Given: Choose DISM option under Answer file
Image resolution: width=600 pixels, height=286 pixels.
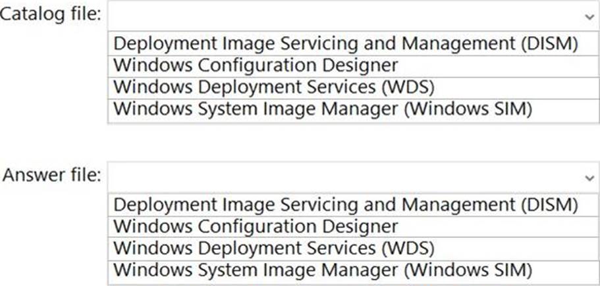Looking at the screenshot, I should coord(345,204).
